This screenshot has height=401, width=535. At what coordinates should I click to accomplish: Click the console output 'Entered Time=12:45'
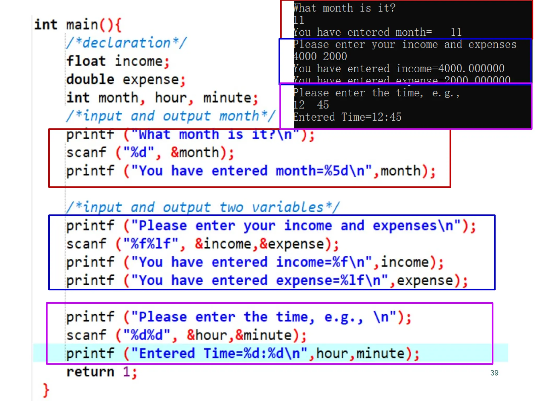347,117
